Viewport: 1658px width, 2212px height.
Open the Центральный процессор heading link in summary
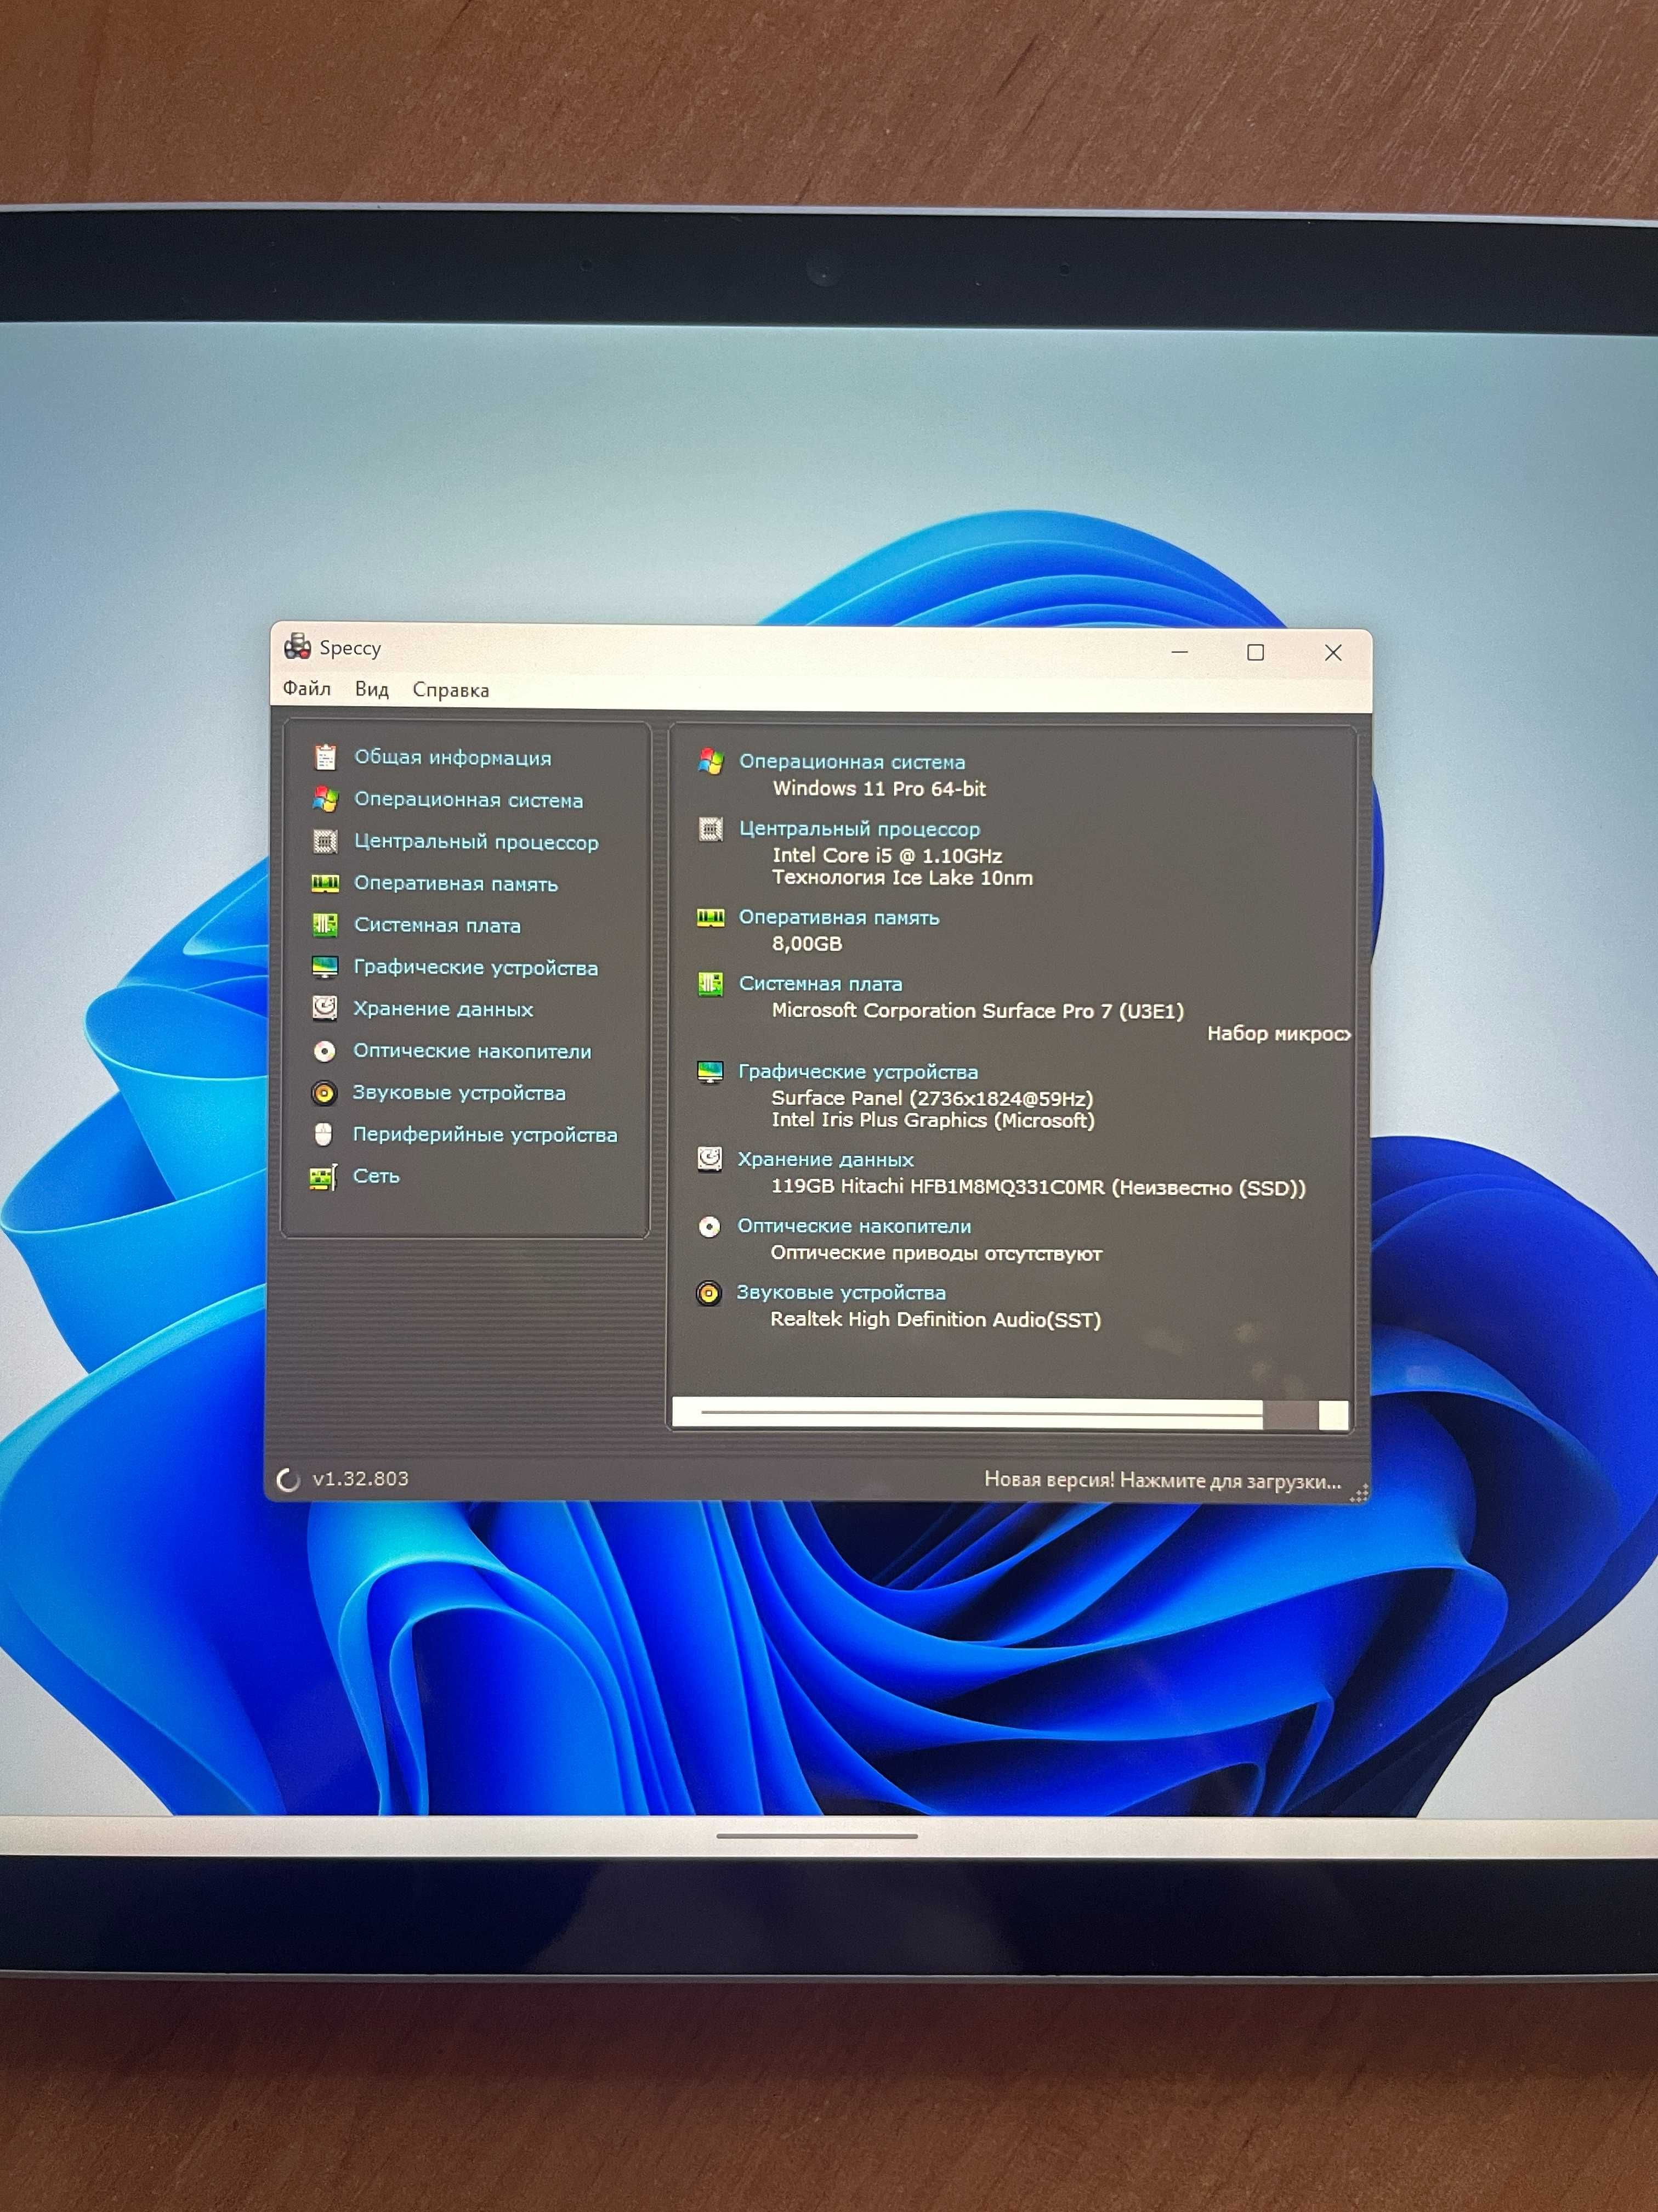(860, 829)
